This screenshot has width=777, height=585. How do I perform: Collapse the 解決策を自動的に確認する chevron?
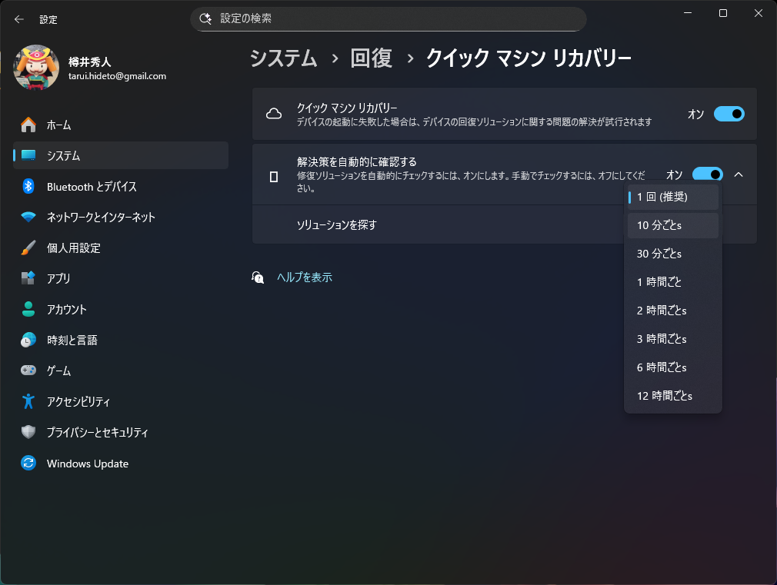point(738,175)
